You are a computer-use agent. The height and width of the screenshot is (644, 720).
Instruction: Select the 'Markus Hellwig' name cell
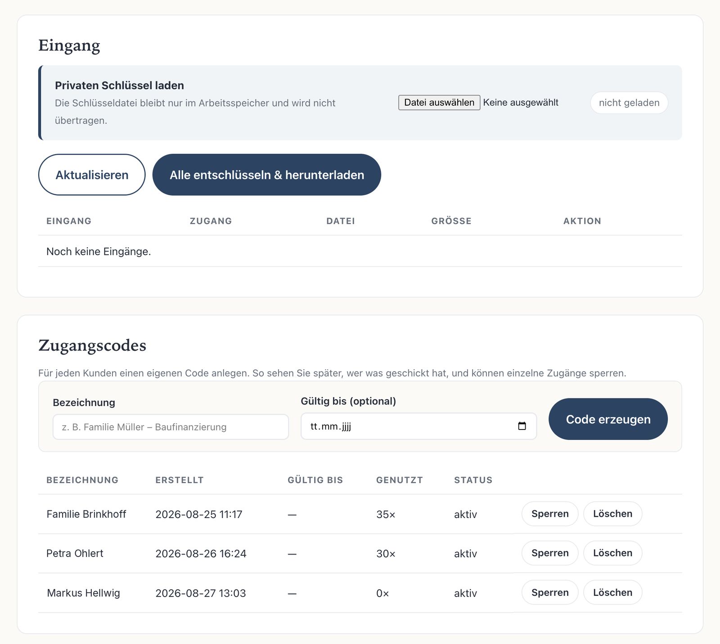[83, 593]
